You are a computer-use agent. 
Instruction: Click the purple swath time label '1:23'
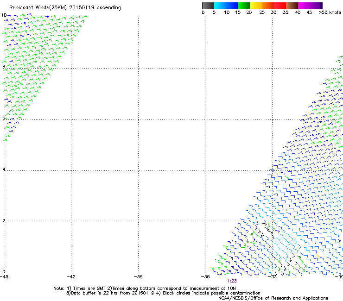click(x=232, y=281)
